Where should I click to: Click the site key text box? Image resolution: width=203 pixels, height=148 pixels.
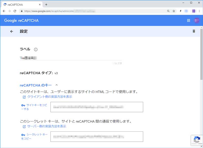(97, 107)
